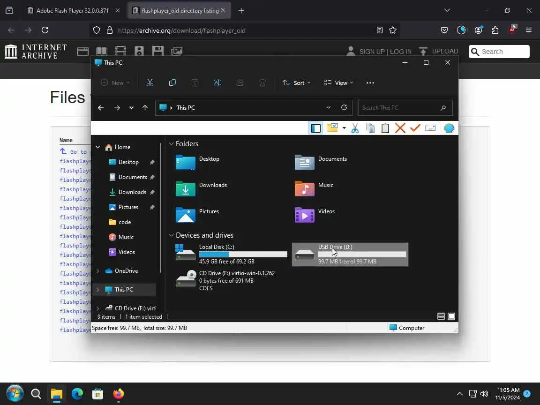
Task: Open the folder options dropdown arrow
Action: tap(344, 128)
